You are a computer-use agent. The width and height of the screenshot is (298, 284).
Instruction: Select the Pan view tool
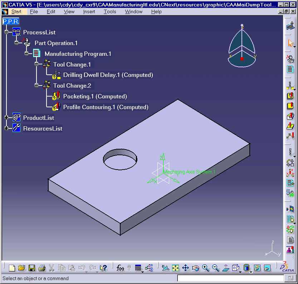pos(185,268)
